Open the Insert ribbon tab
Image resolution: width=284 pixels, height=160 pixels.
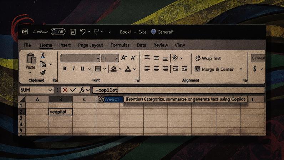(x=65, y=45)
